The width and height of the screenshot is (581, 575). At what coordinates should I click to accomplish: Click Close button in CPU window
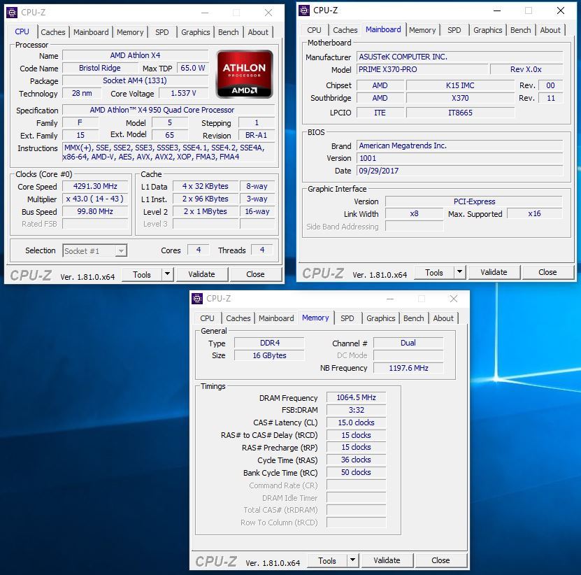point(255,274)
